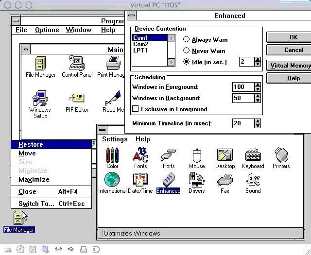Open the Mouse settings icon
Image resolution: width=311 pixels, height=255 pixels.
[x=197, y=158]
